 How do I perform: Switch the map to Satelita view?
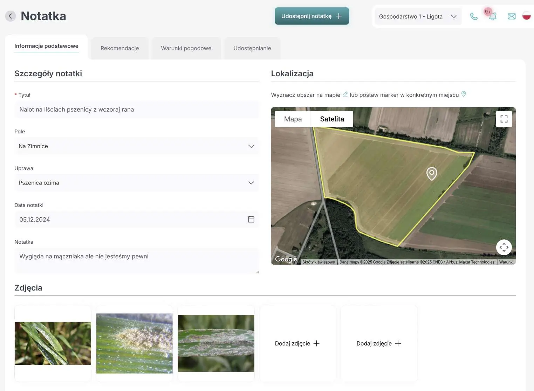(332, 119)
